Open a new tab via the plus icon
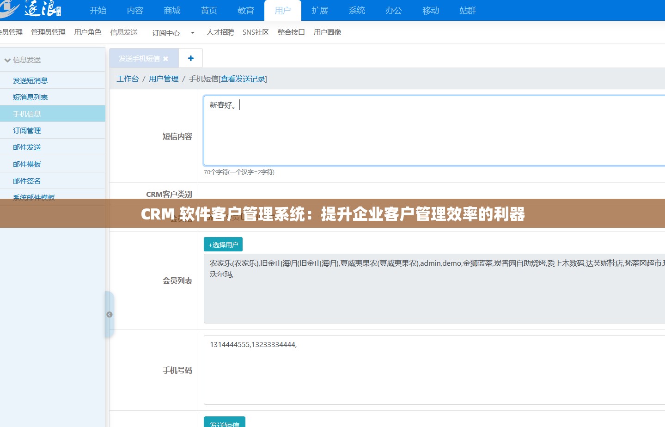The width and height of the screenshot is (665, 427). tap(190, 58)
